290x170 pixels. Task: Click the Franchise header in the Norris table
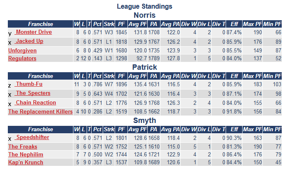point(40,24)
